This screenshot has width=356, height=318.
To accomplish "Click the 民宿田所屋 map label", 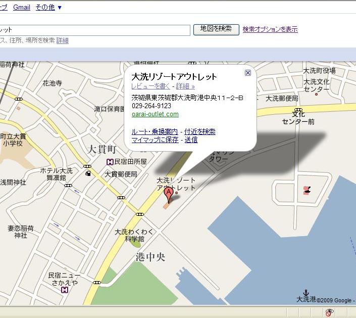I will [131, 162].
